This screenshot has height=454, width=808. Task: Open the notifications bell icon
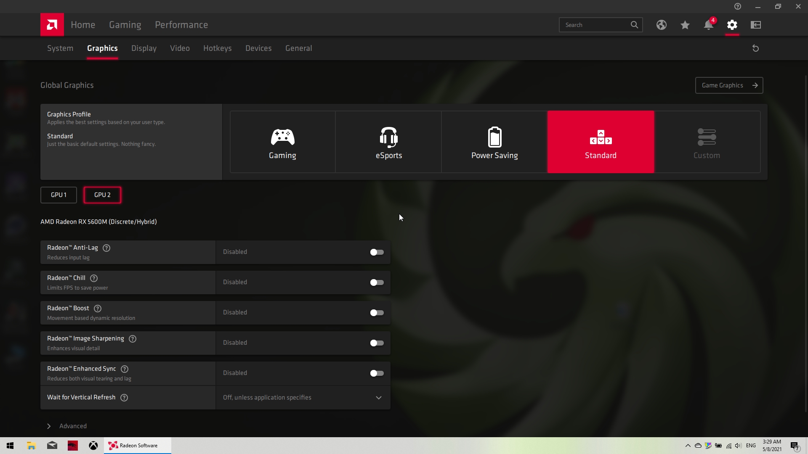(x=708, y=25)
